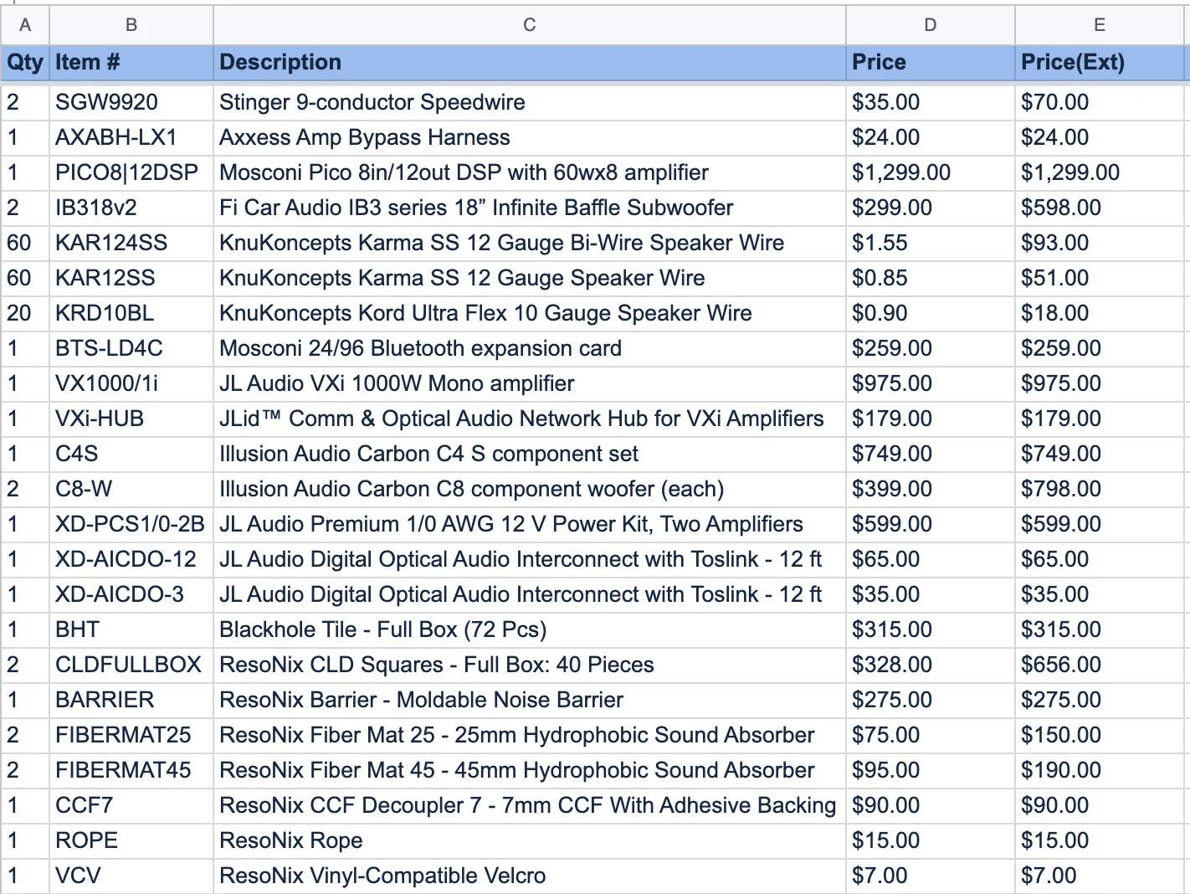Click the $65.00 cell in Price column
The image size is (1190, 894).
click(931, 559)
